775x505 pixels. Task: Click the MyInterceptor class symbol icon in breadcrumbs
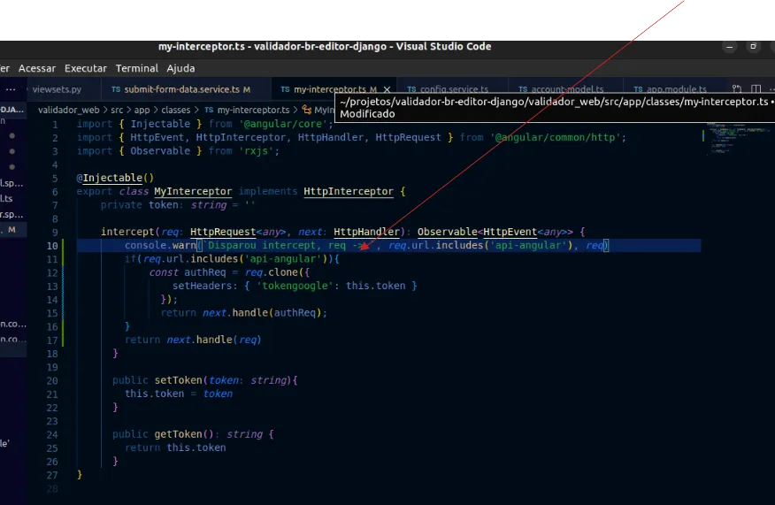[x=307, y=110]
